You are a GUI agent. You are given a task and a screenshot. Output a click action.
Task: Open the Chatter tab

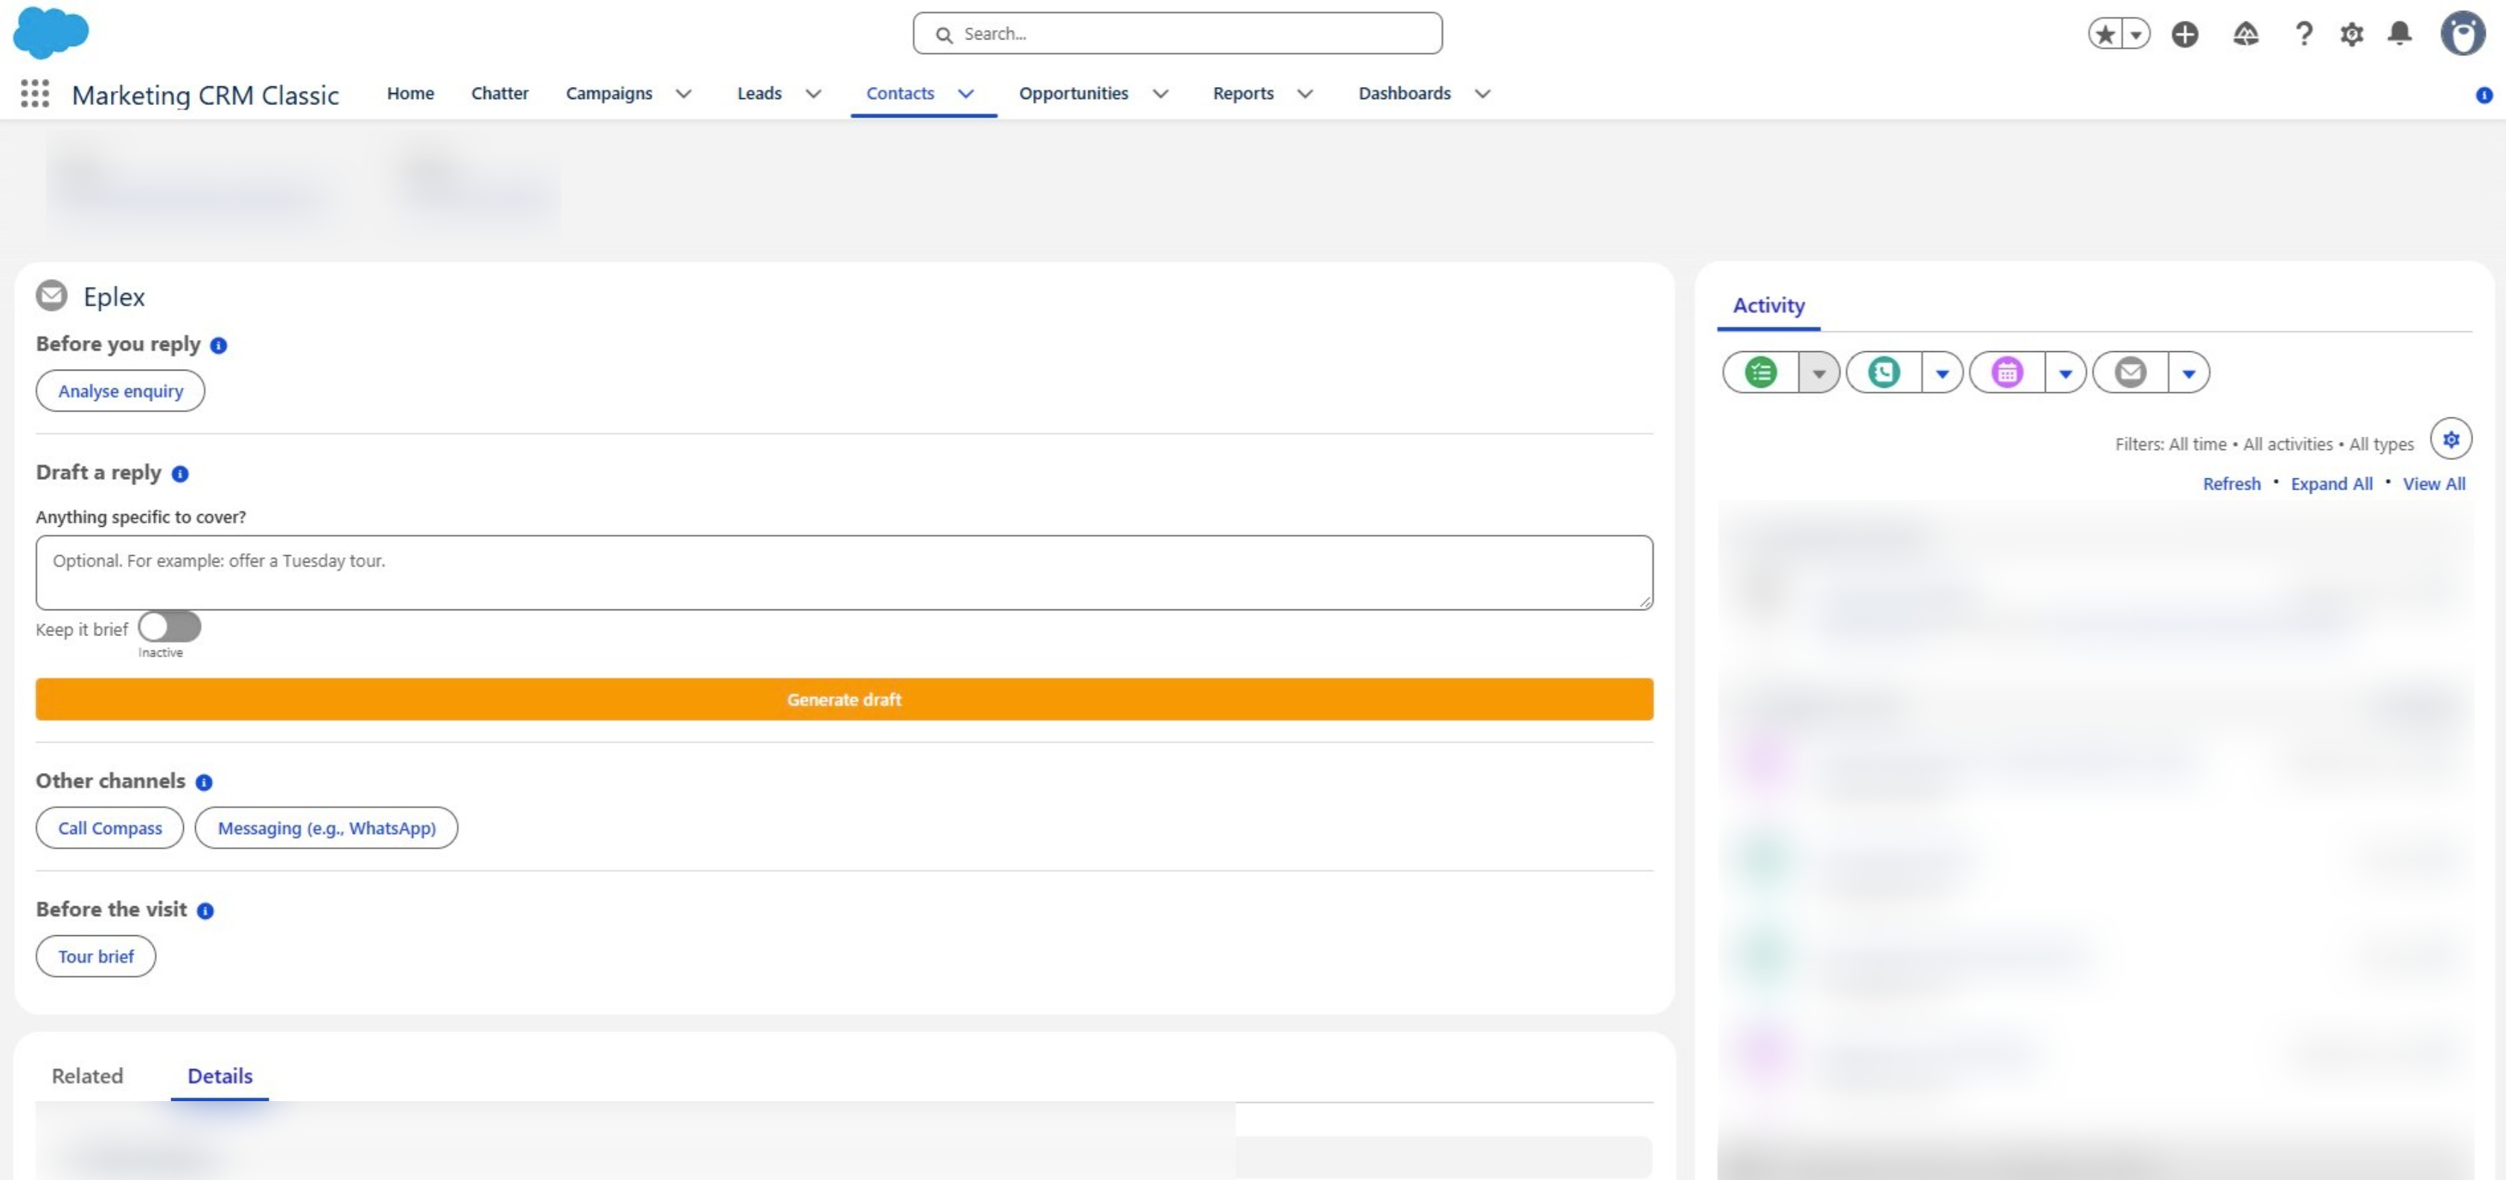[x=500, y=94]
